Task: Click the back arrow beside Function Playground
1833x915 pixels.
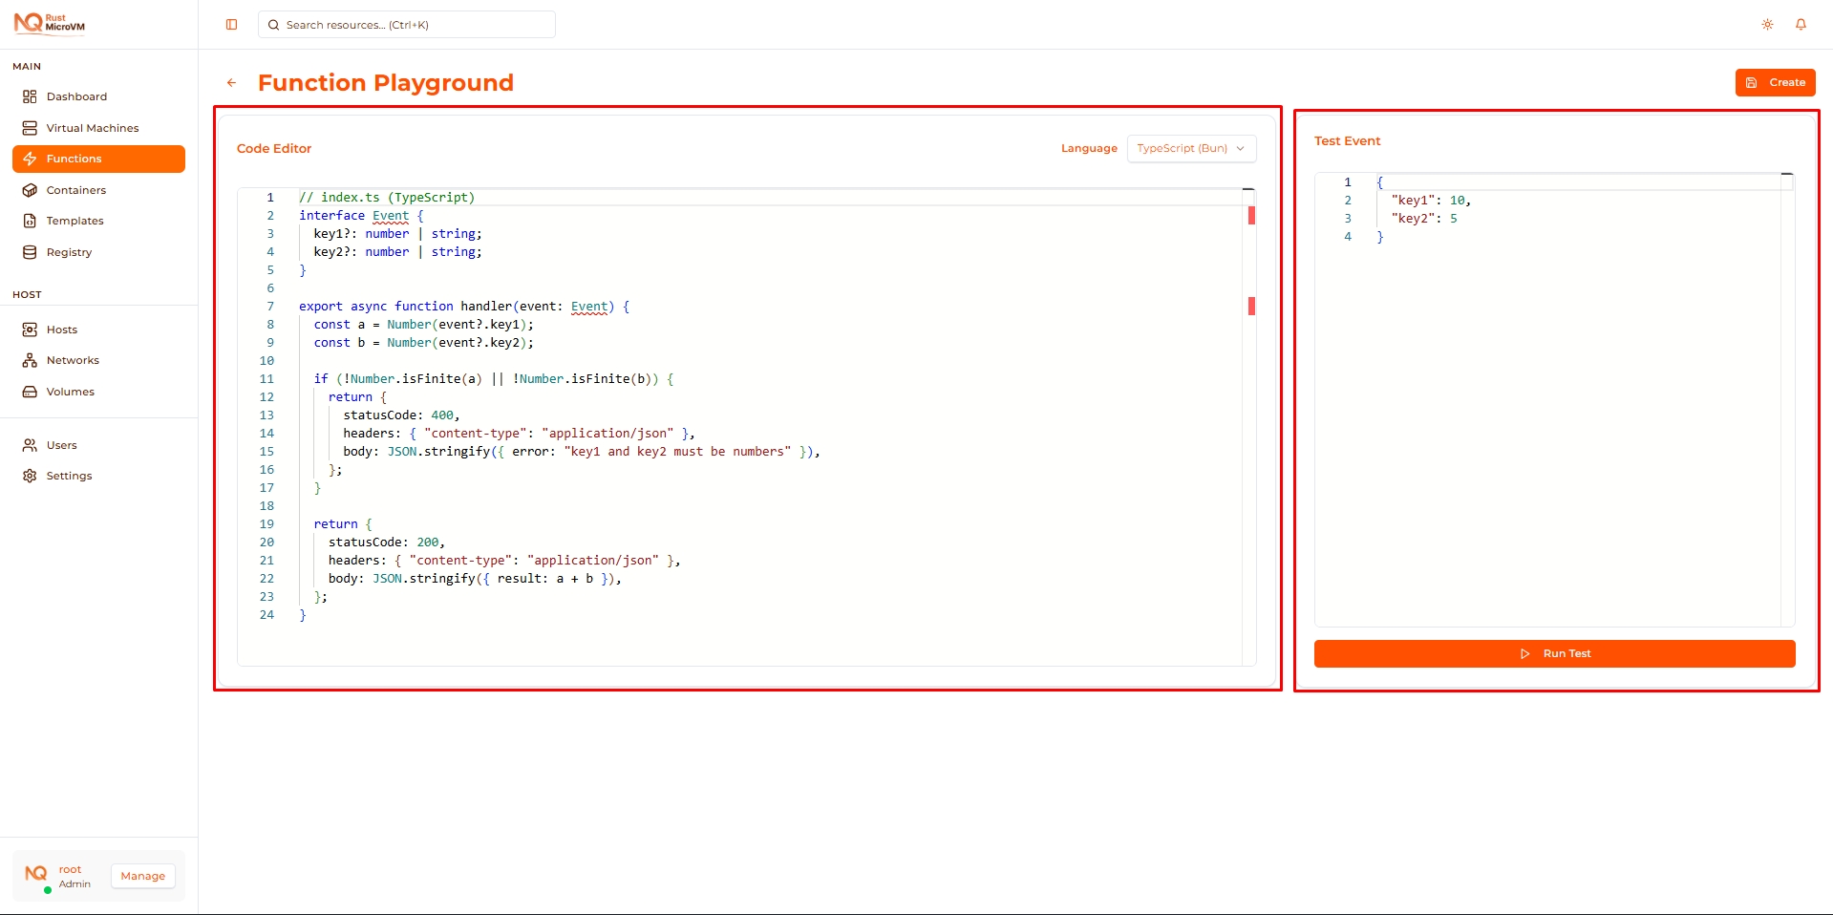Action: [x=231, y=83]
